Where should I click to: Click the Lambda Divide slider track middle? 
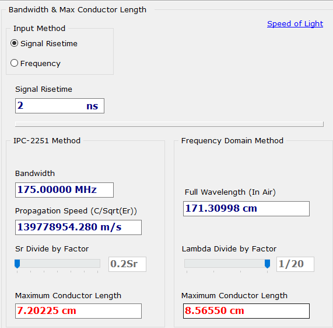pos(227,263)
